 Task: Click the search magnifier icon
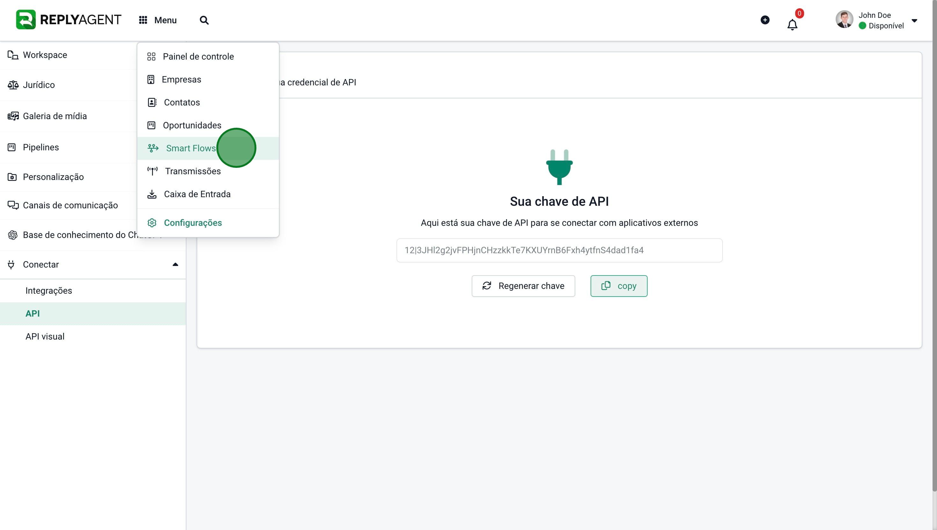pos(204,20)
